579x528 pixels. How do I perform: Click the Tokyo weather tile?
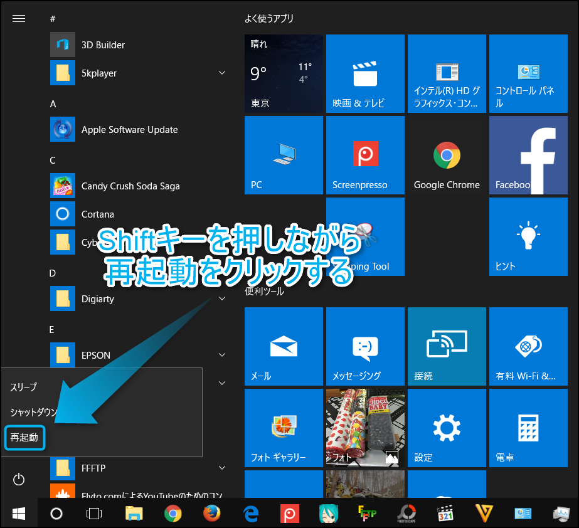(x=284, y=73)
